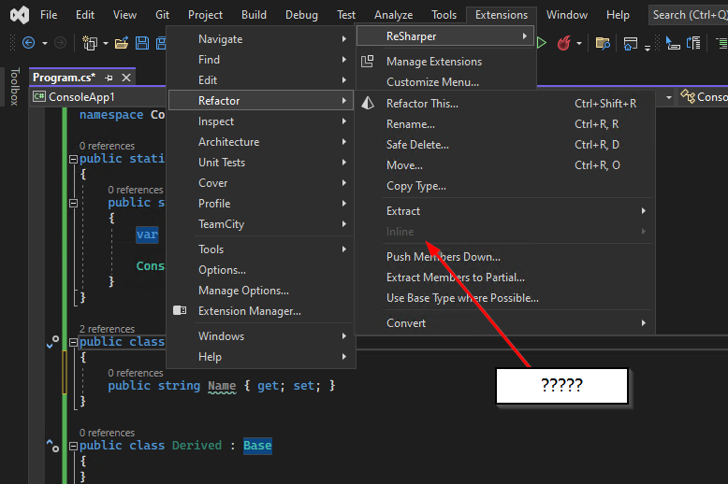Screen dimensions: 728x484
Task: Open the Toolbox side panel
Action: (x=15, y=87)
